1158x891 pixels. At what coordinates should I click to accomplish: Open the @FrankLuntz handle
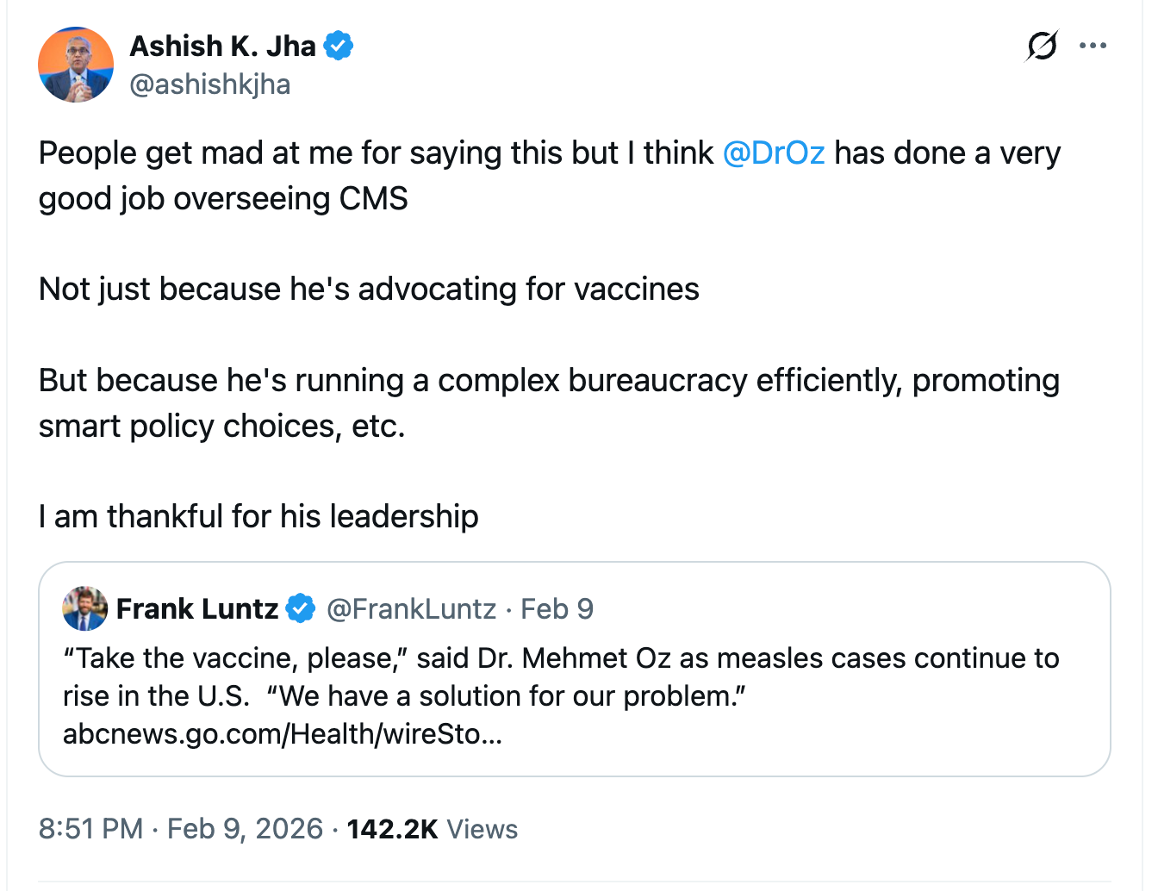(410, 608)
